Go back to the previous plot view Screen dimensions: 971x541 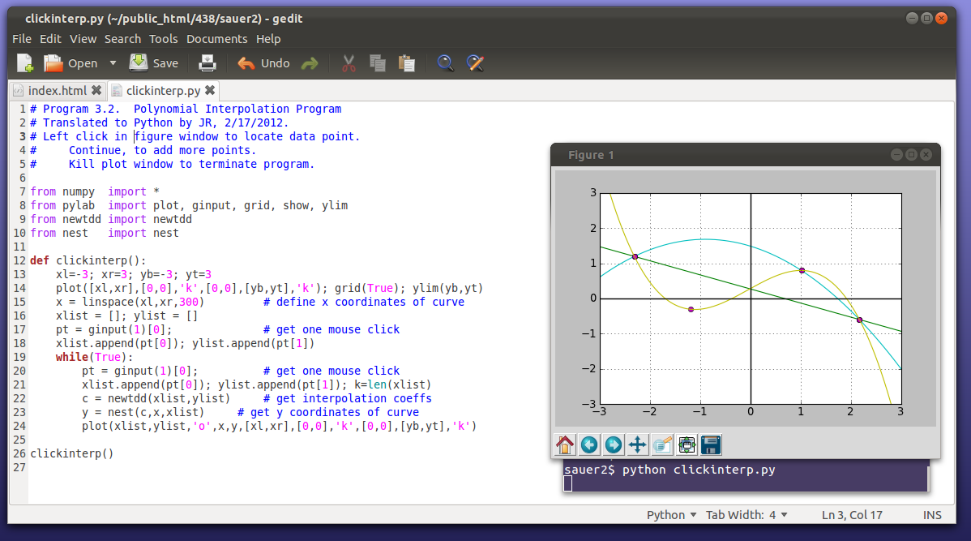click(589, 444)
